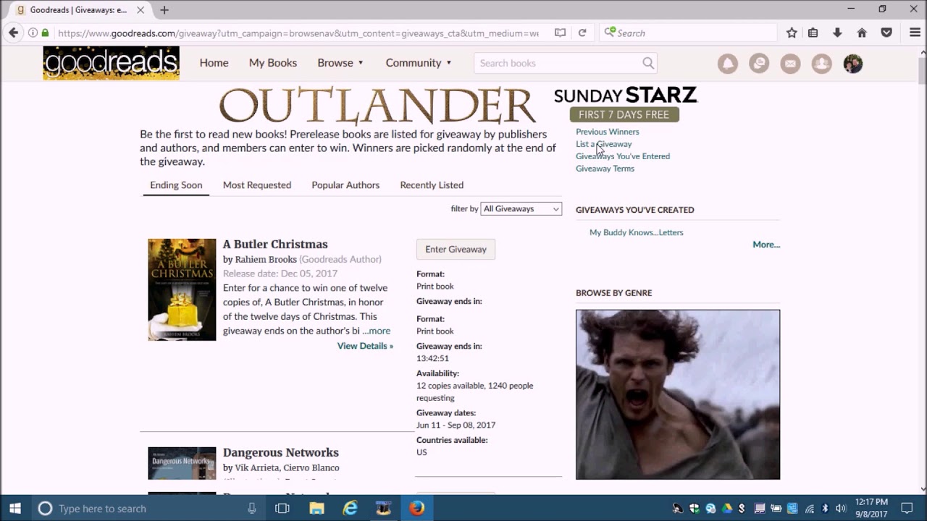Open the Firefox hamburger menu

click(x=915, y=33)
